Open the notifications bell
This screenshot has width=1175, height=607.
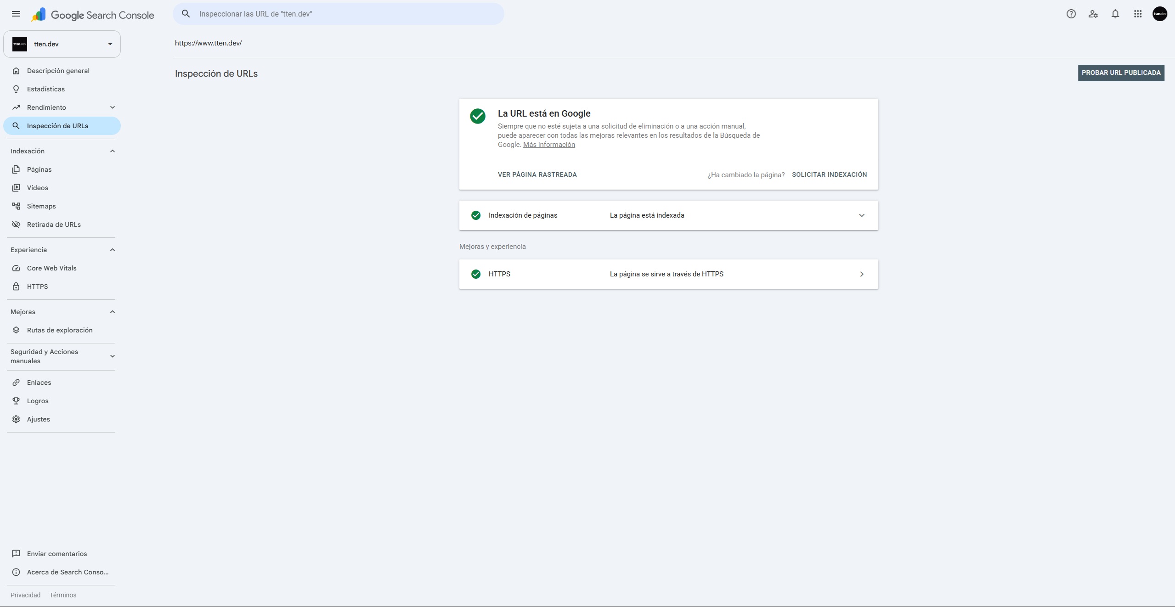1115,14
